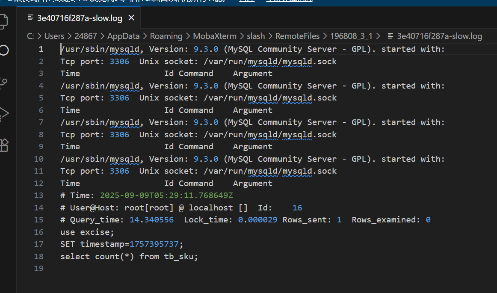
Task: Open the C: breadcrumb segment
Action: [30, 36]
